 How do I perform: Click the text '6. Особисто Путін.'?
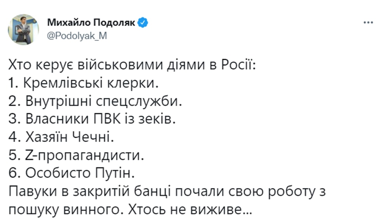(x=72, y=173)
